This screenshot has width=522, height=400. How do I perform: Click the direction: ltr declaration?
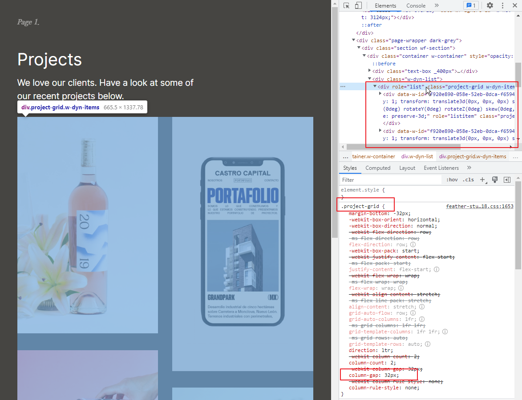(x=371, y=351)
